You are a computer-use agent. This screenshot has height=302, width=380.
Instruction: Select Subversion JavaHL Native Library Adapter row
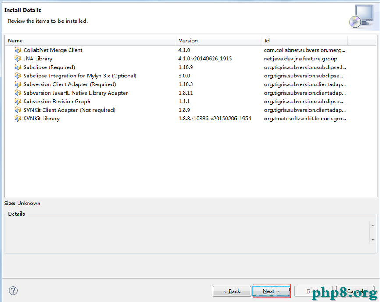(x=191, y=93)
